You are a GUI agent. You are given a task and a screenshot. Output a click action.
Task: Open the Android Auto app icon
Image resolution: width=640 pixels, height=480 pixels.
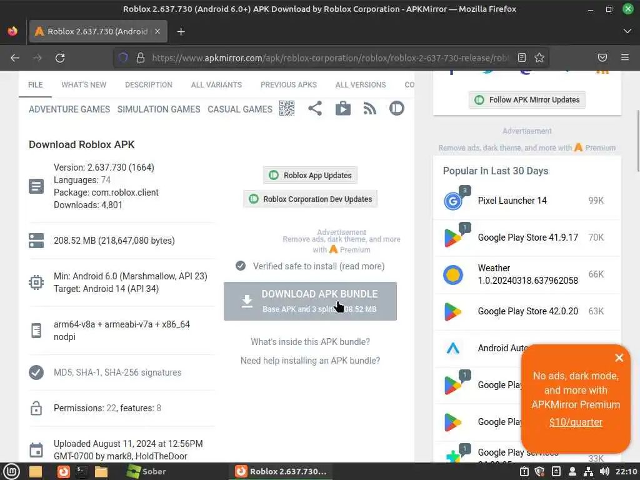[453, 348]
